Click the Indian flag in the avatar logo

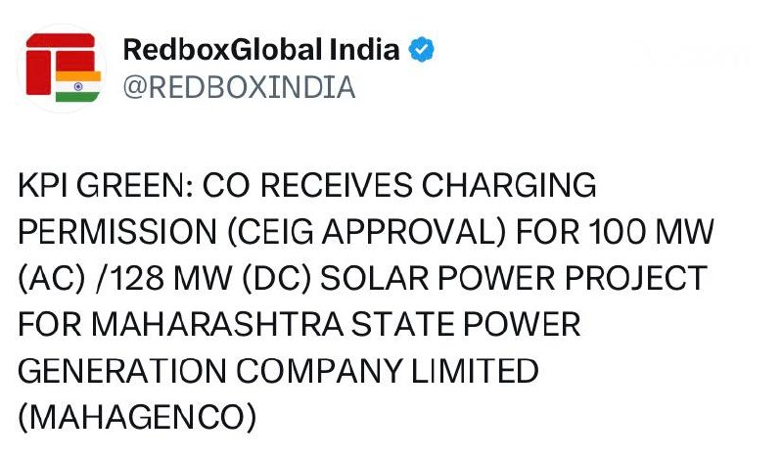point(78,86)
